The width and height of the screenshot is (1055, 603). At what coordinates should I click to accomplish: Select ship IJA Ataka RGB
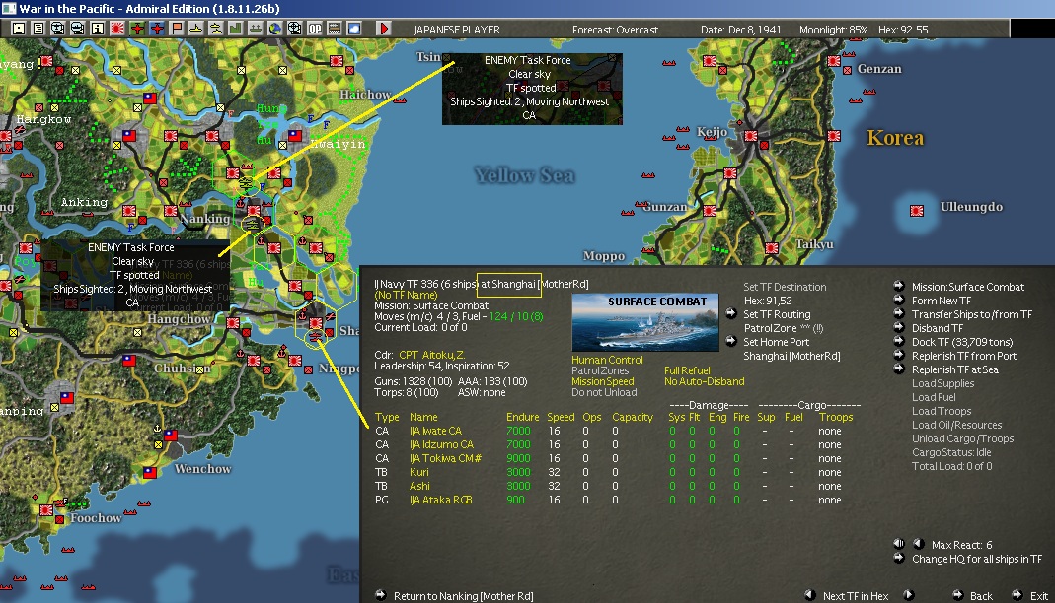(x=441, y=500)
